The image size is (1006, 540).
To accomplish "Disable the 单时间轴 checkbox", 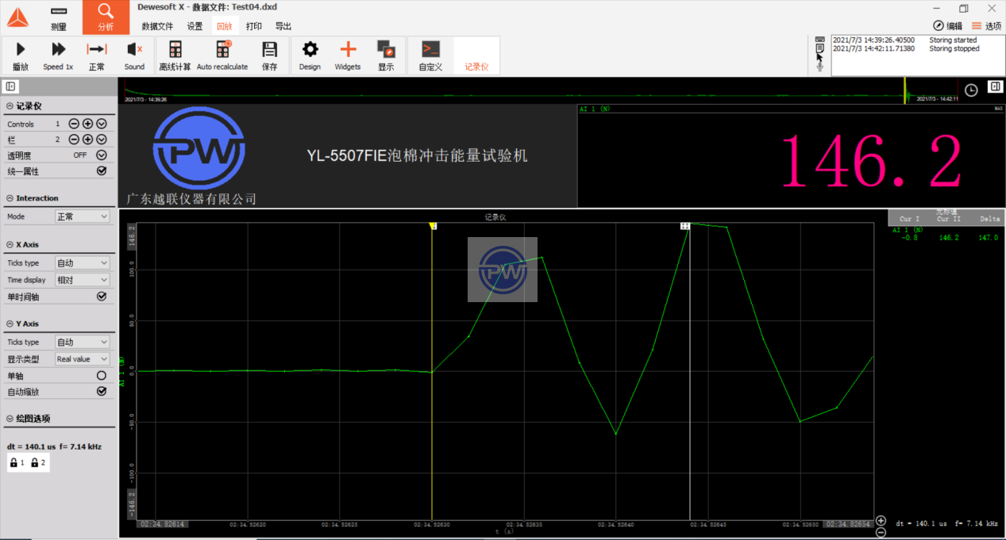I will 102,297.
